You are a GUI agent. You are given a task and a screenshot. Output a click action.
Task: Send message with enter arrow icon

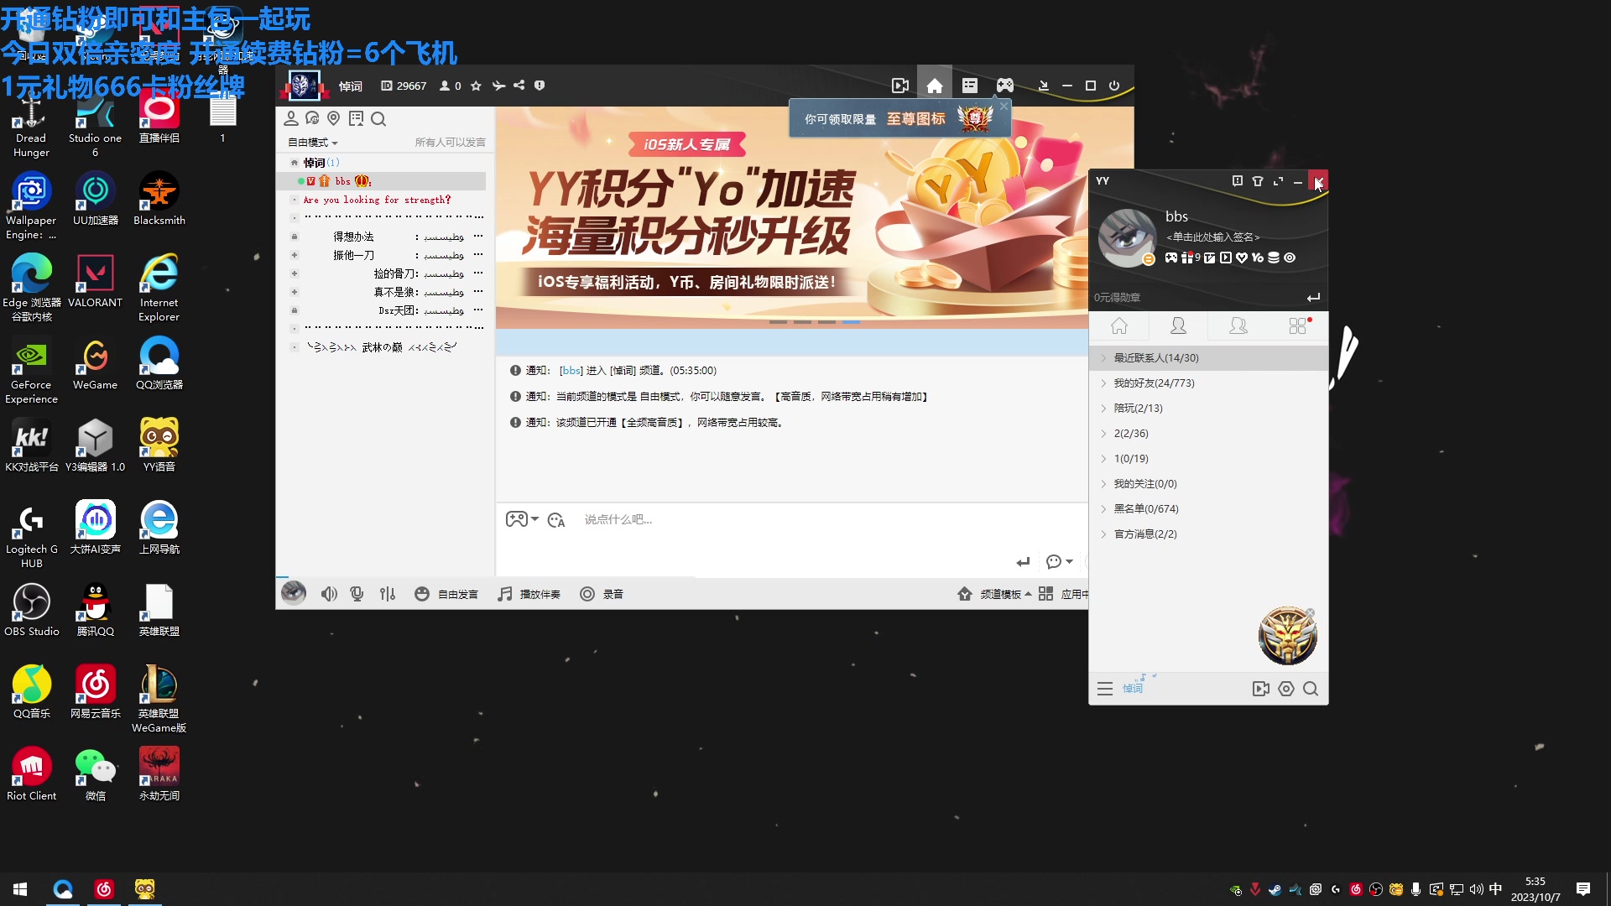click(1023, 562)
